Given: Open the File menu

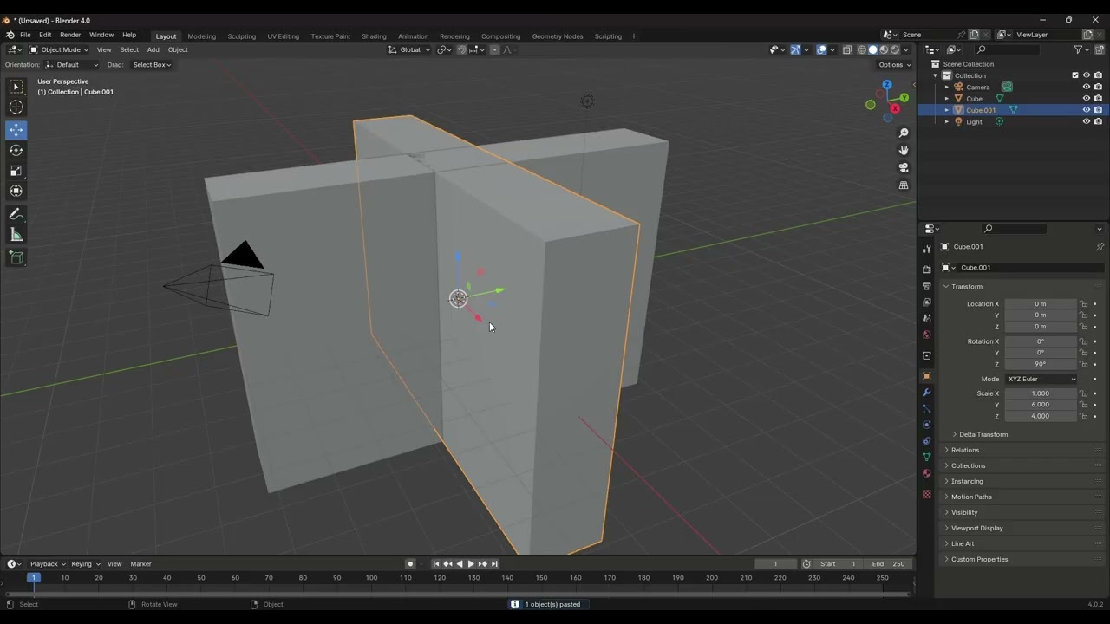Looking at the screenshot, I should tap(25, 36).
